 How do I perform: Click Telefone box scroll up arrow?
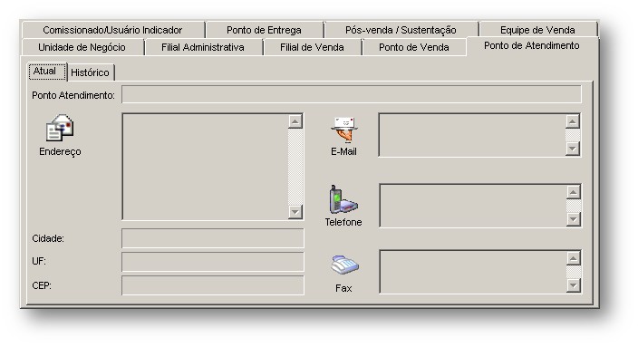click(x=573, y=192)
